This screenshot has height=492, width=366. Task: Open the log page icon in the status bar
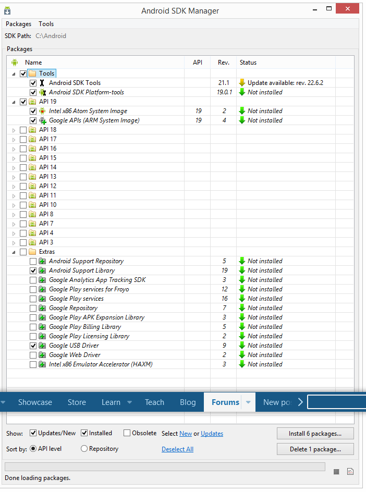pos(350,472)
